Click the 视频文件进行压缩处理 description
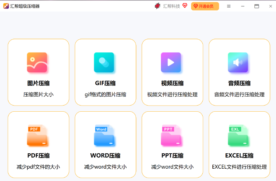 pyautogui.click(x=172, y=94)
